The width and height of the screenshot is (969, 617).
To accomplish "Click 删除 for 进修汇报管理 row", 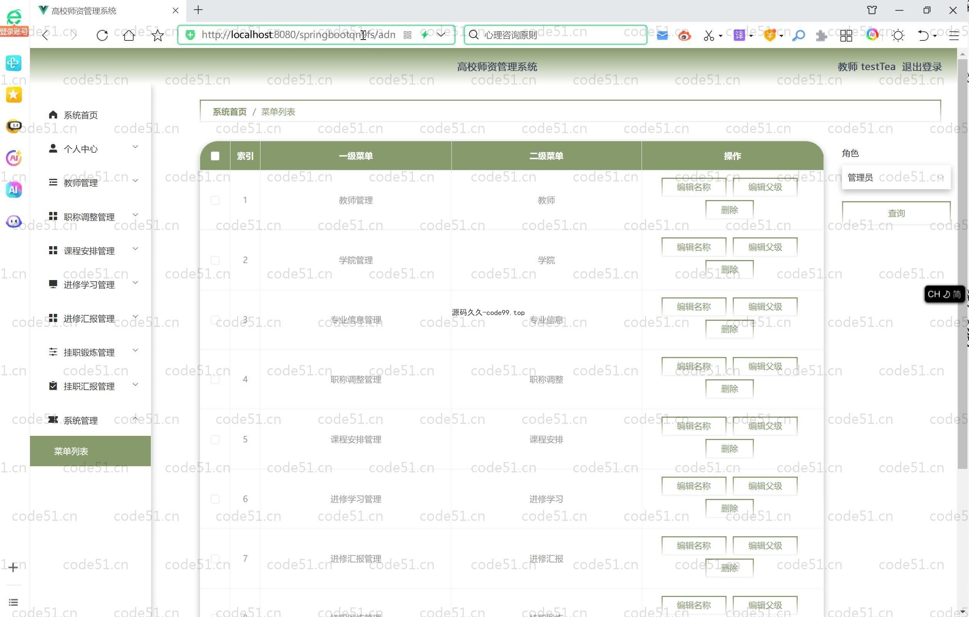I will (x=729, y=568).
